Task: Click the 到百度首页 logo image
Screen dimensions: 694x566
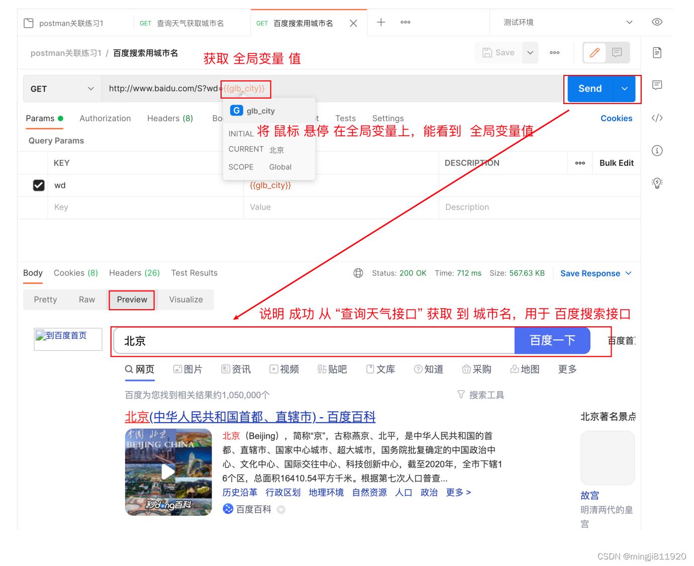Action: pyautogui.click(x=68, y=339)
